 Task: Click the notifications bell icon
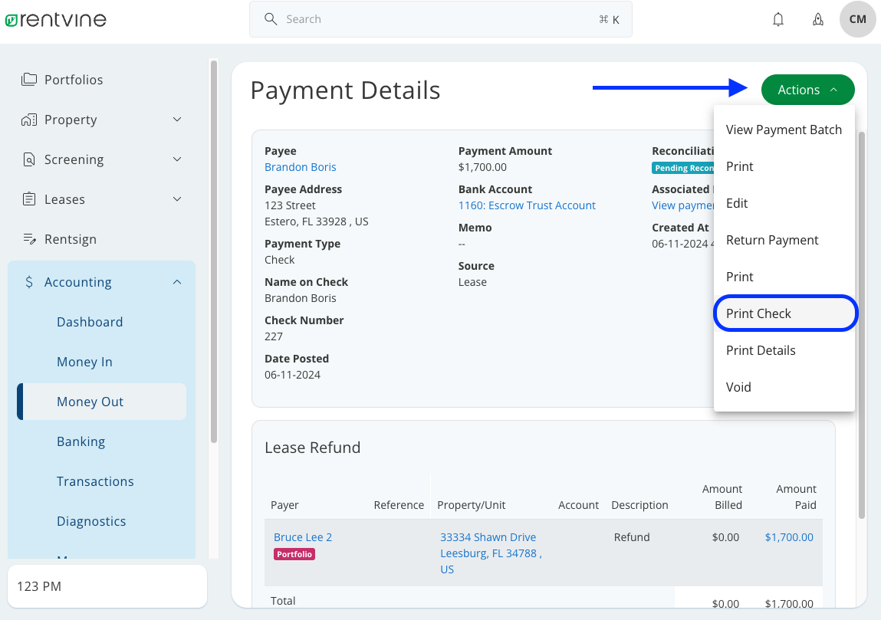pyautogui.click(x=778, y=19)
